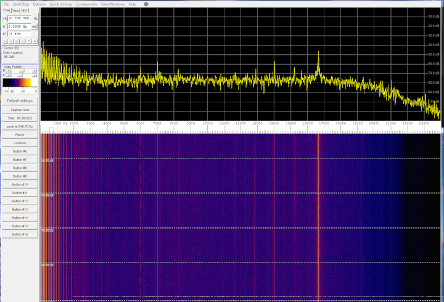This screenshot has height=302, width=444.
Task: Click Button #7
Action: pos(20,160)
